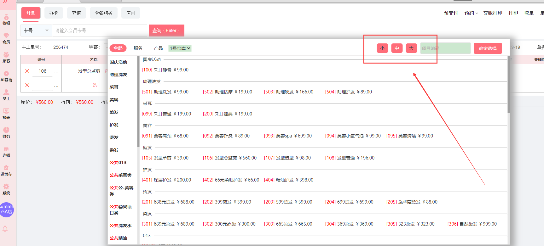Expand the 1号仓库 warehouse dropdown
The height and width of the screenshot is (246, 544).
180,48
